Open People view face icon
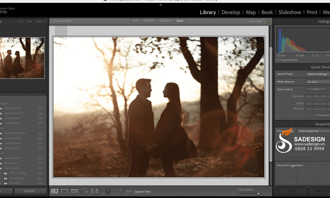Viewport: 330px width, 198px height. tap(94, 191)
